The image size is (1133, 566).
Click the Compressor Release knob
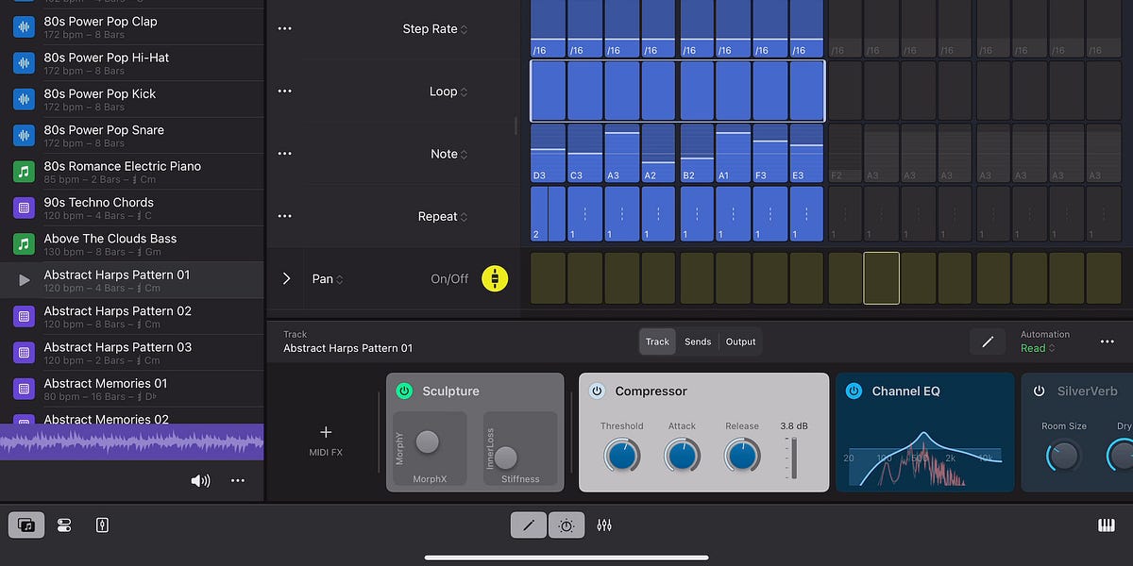742,456
